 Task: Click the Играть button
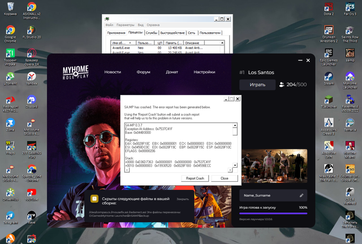click(x=257, y=85)
